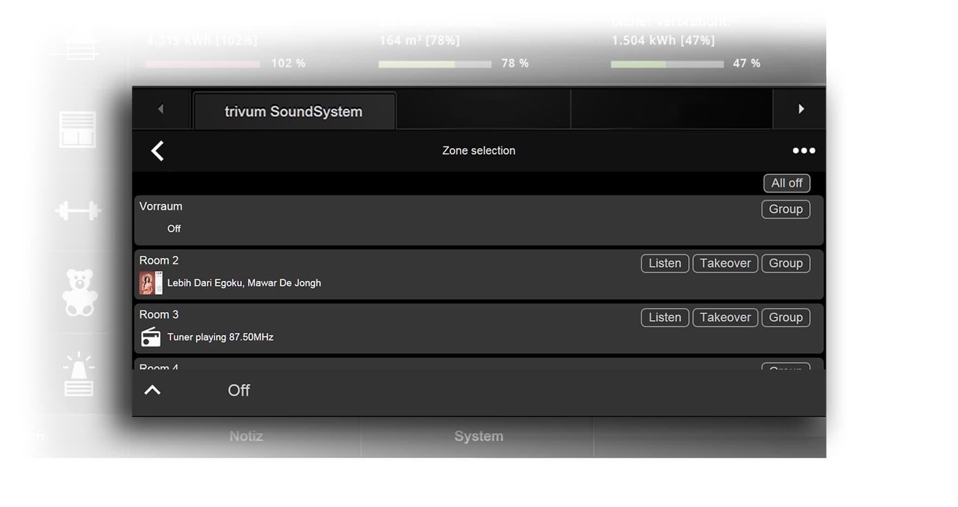This screenshot has height=507, width=958.
Task: Select the Room 2 zone label
Action: coord(159,261)
